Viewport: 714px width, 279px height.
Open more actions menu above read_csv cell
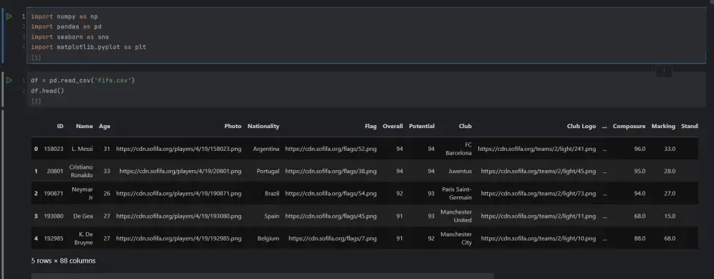(664, 71)
